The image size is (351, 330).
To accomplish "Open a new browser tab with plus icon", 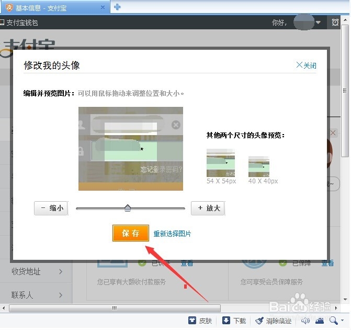I will [x=117, y=7].
